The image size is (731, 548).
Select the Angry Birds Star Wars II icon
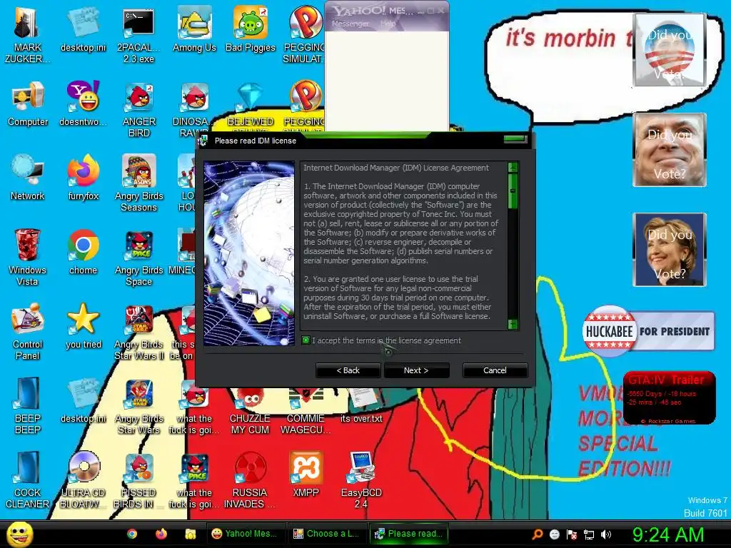(x=139, y=333)
